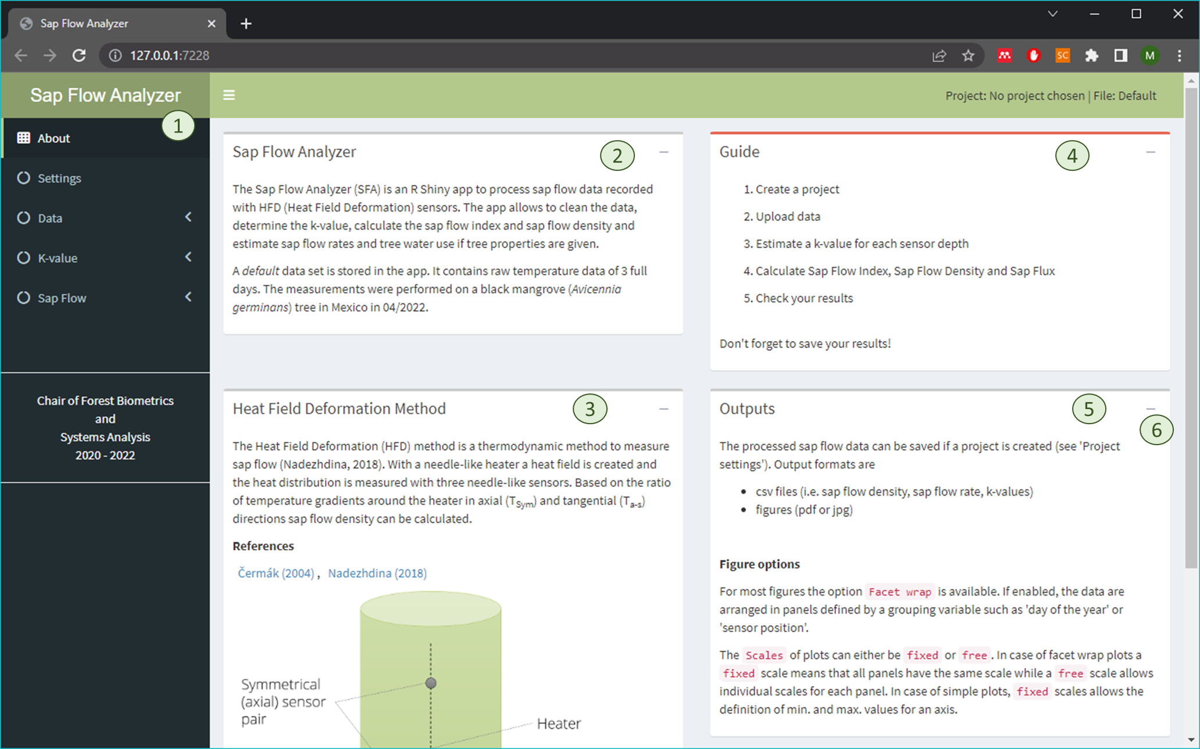Click the browser reload icon

pos(79,55)
